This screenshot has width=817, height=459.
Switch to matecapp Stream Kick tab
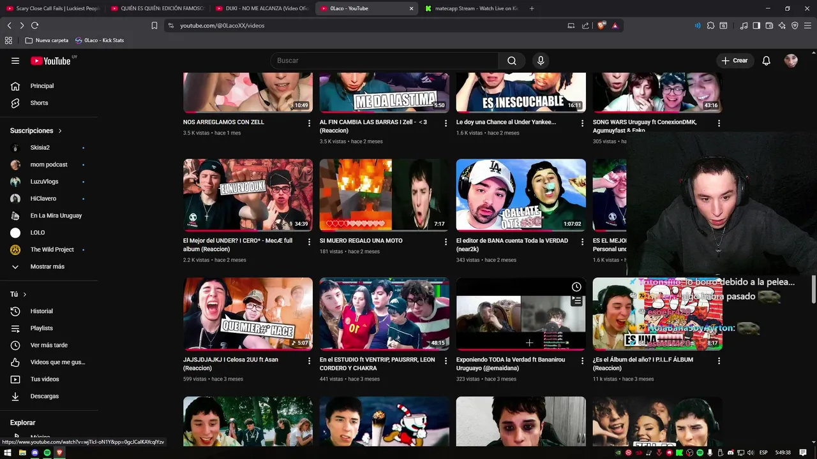[x=472, y=8]
